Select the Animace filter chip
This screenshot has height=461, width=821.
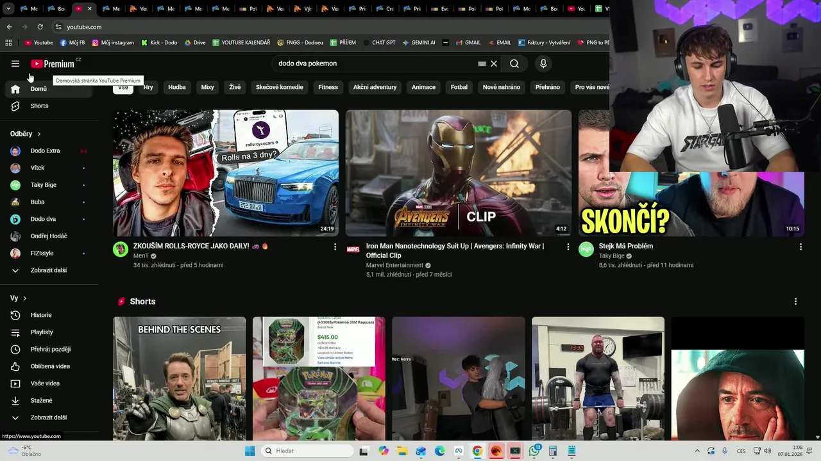pos(423,87)
